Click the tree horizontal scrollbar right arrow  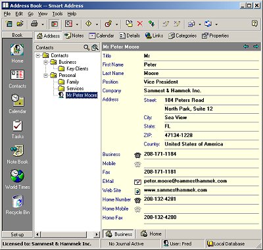pyautogui.click(x=97, y=234)
